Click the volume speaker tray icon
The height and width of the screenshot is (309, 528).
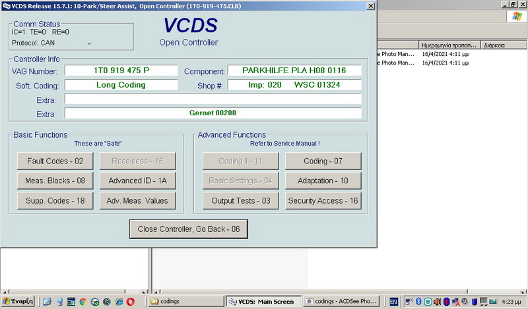437,301
